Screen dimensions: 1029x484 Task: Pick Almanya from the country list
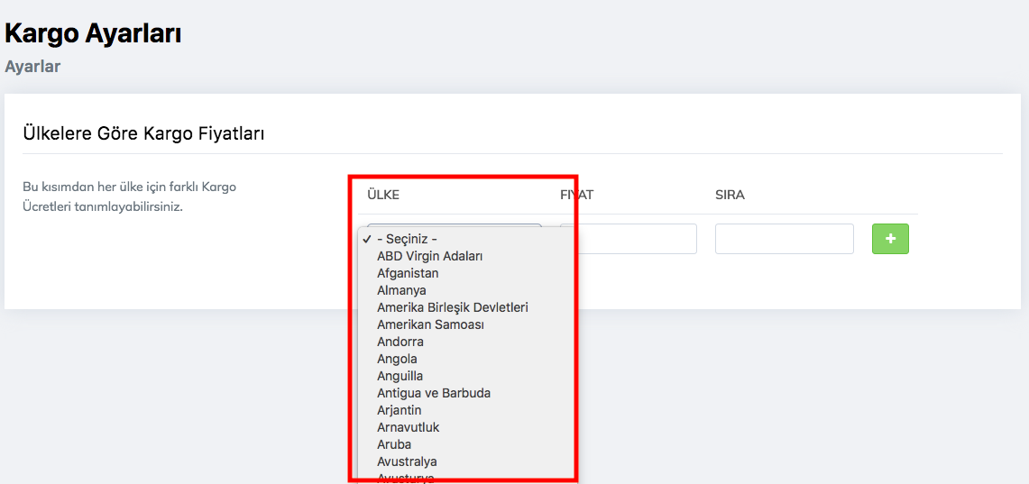401,290
